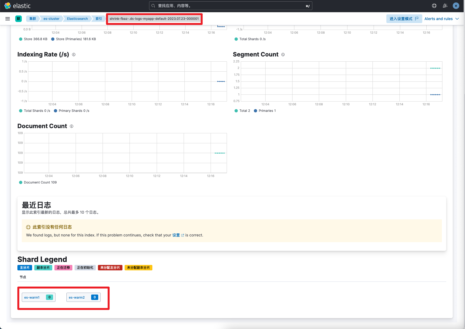
Task: Click the 节点 column label
Action: pos(23,277)
